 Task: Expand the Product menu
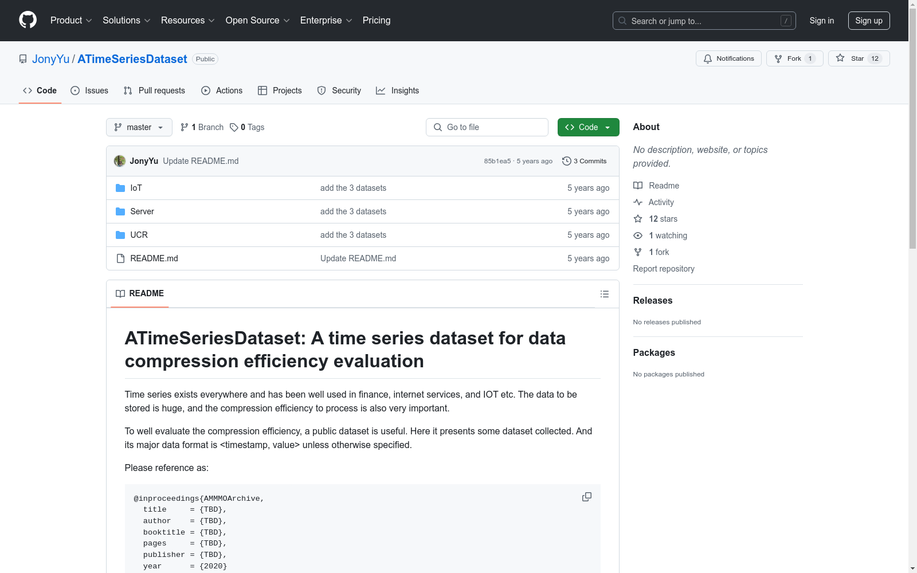[x=71, y=20]
